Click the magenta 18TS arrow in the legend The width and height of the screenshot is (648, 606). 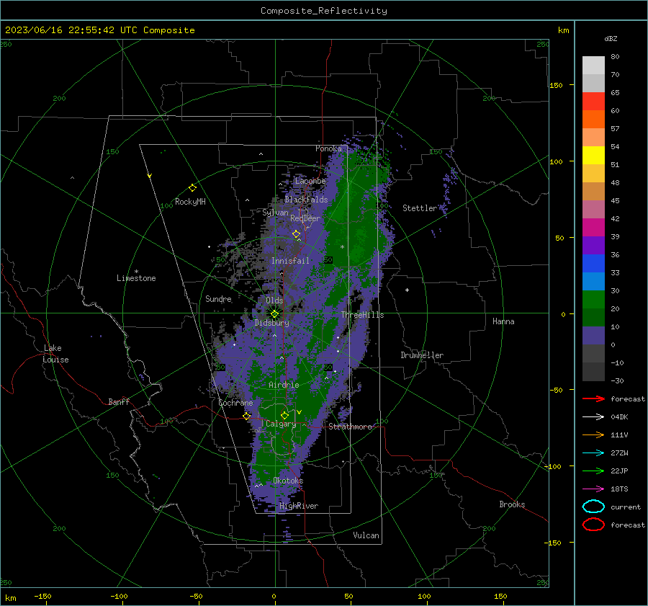593,489
